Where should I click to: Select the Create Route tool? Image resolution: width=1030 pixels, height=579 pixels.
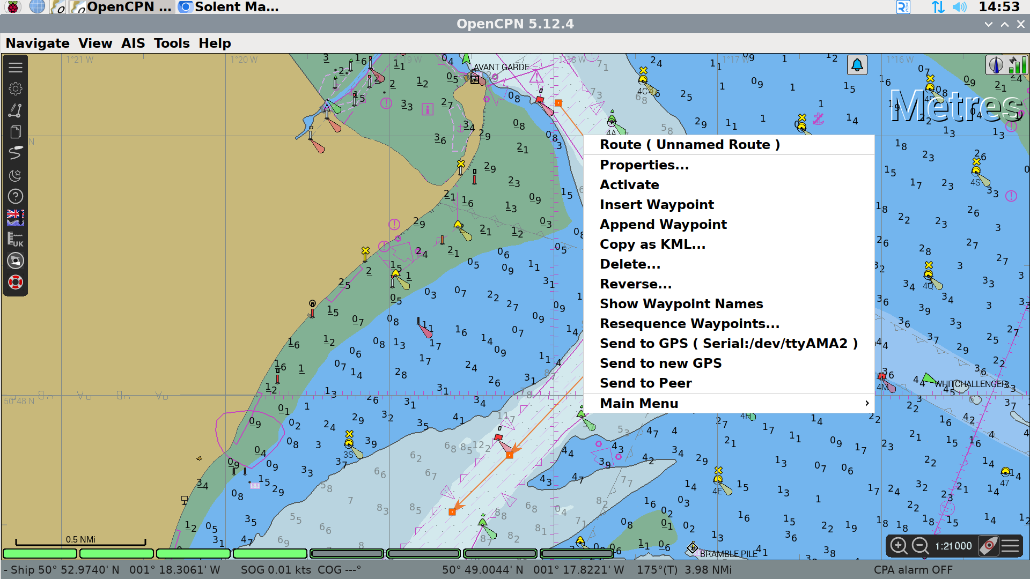[x=16, y=110]
